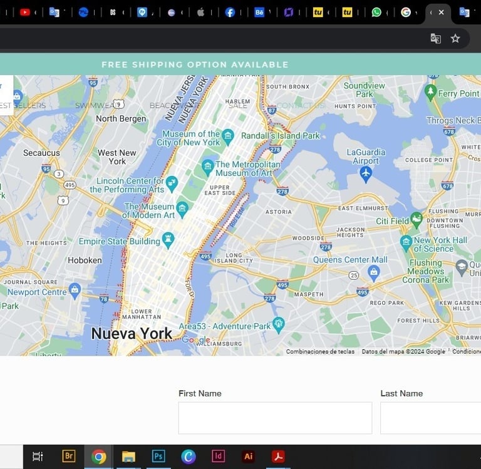
Task: Focus the Last Name input field
Action: 431,418
